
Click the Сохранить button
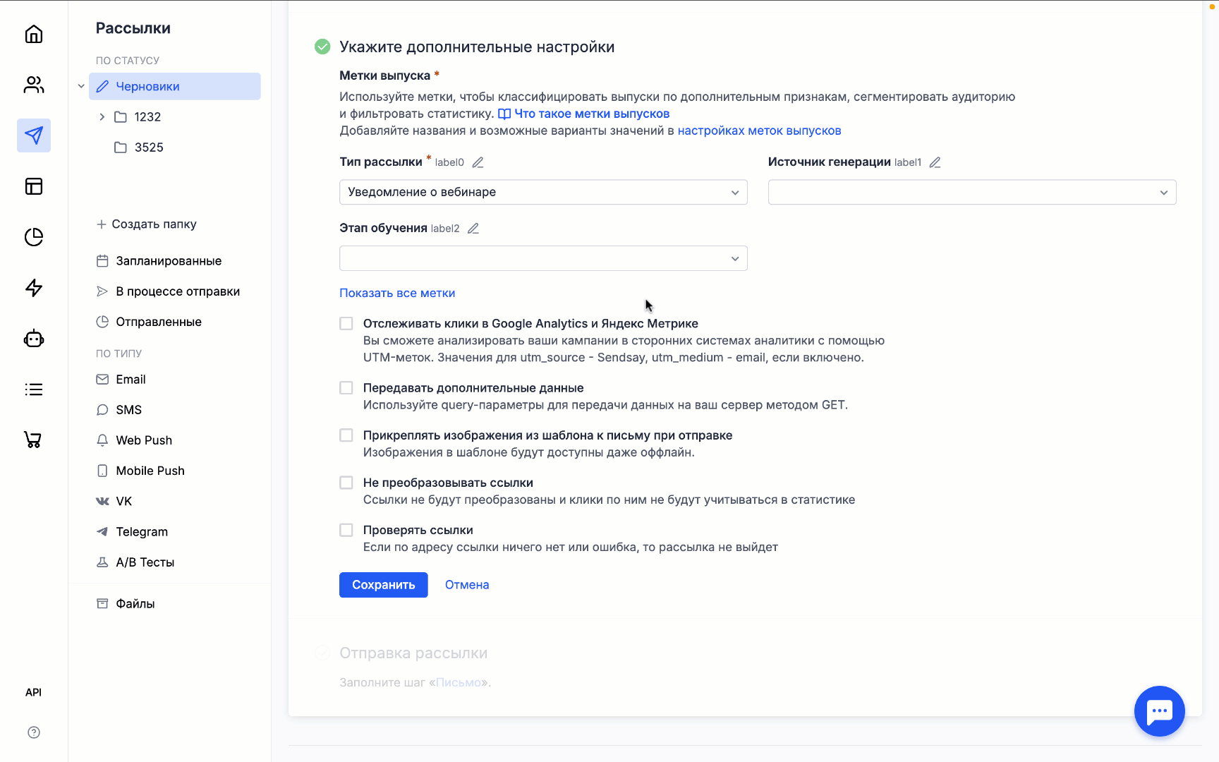click(x=383, y=585)
